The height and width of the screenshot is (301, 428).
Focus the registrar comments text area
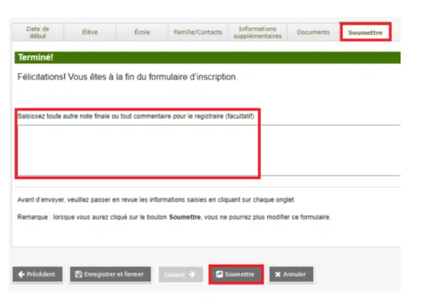[x=209, y=150]
